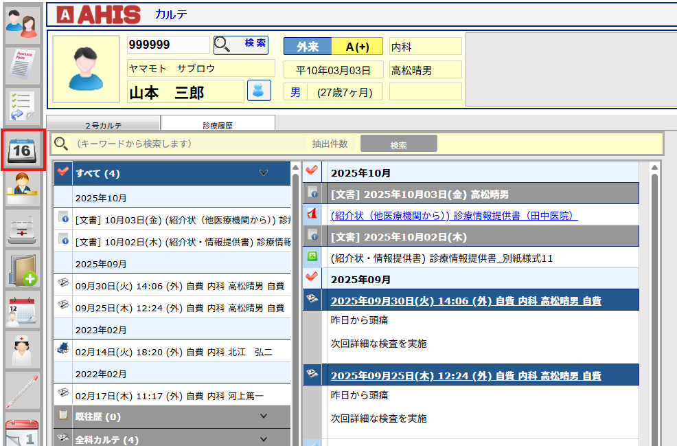Click the blue person button beside patient name
The width and height of the screenshot is (677, 446).
pyautogui.click(x=259, y=91)
